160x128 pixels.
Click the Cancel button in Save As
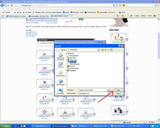[118, 93]
